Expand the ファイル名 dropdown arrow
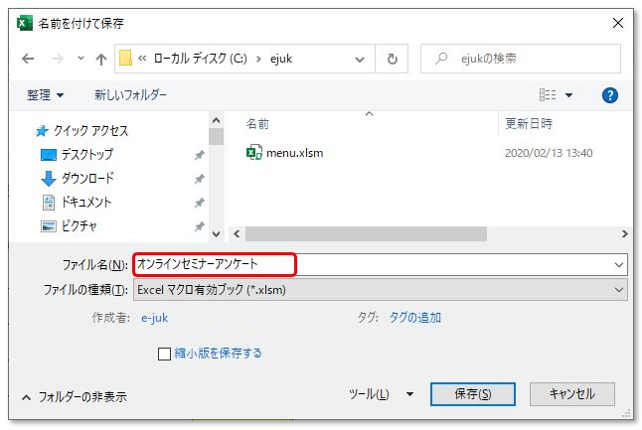Image resolution: width=642 pixels, height=430 pixels. pyautogui.click(x=619, y=265)
